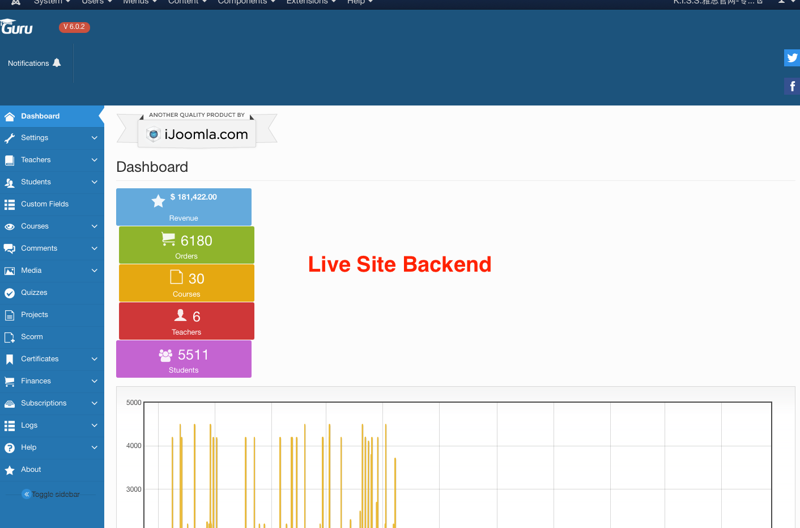The image size is (800, 528).
Task: Expand the Subscriptions submenu chevron
Action: point(95,403)
